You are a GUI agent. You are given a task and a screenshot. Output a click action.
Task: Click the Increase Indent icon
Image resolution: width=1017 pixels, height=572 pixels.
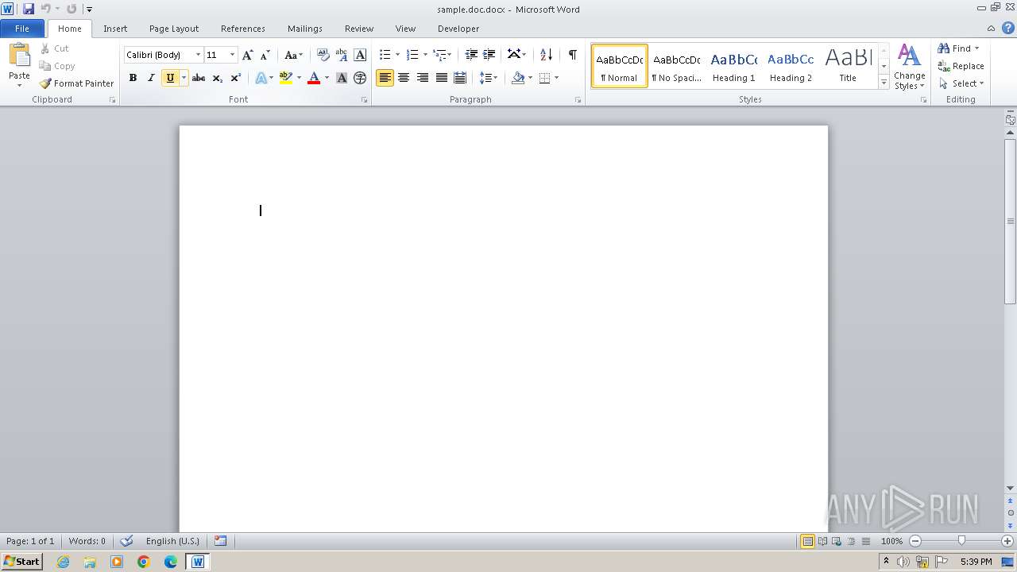tap(489, 55)
